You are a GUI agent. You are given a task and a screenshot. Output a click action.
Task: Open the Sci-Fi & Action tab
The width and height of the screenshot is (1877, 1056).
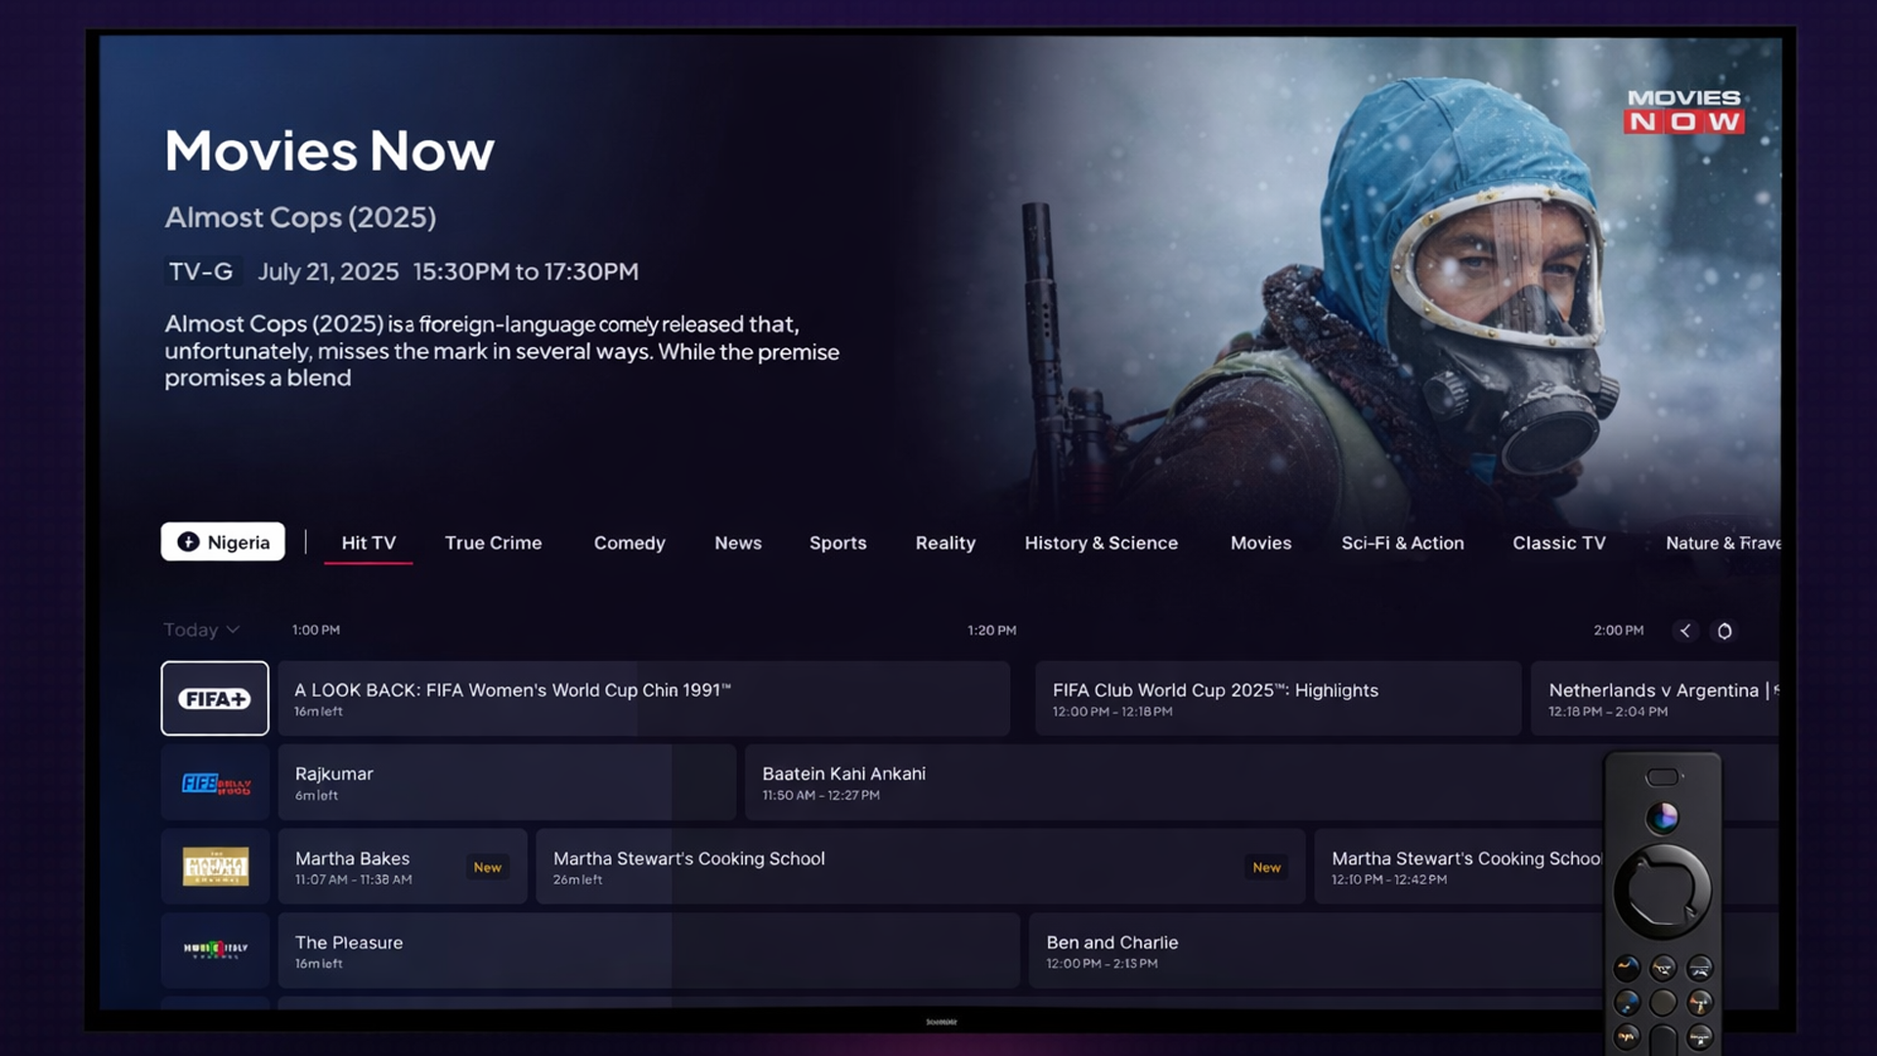coord(1403,543)
